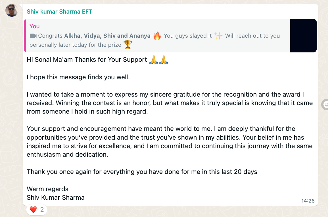Click the fire emoji in quoted message
328x217 pixels.
tap(157, 36)
